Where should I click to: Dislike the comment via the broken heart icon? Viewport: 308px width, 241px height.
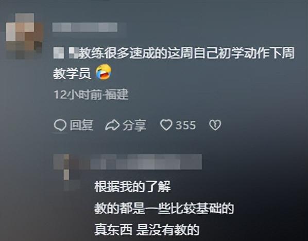click(x=215, y=125)
